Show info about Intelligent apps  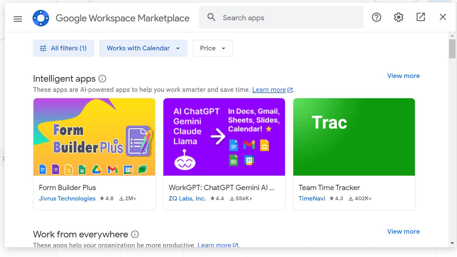coord(102,79)
